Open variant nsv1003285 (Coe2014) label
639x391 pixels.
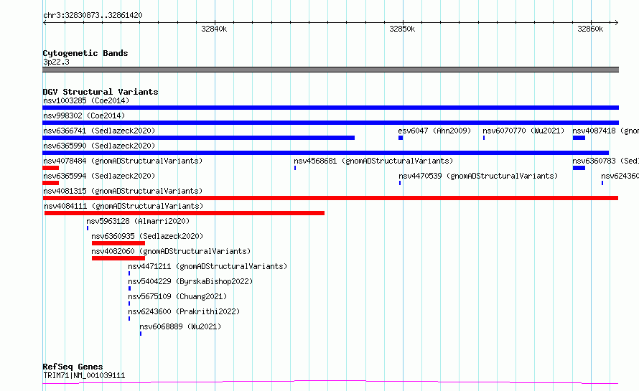click(86, 100)
